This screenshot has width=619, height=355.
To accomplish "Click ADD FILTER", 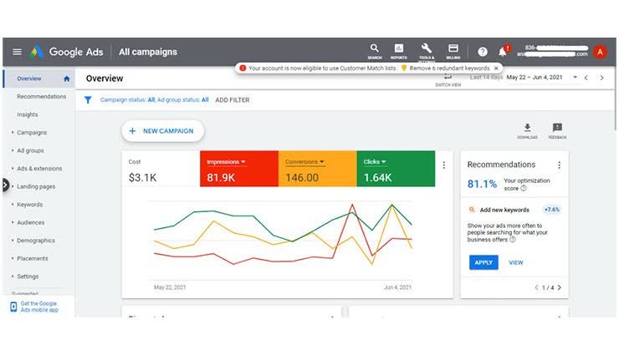I will (233, 100).
